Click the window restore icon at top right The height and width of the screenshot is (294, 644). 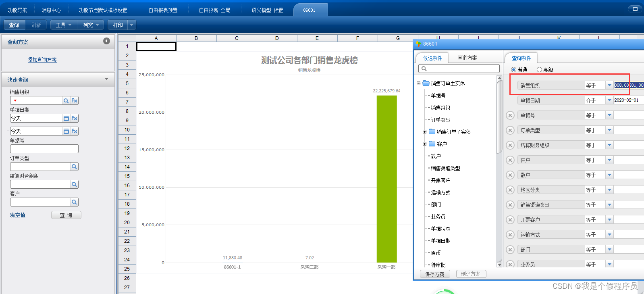tap(635, 9)
